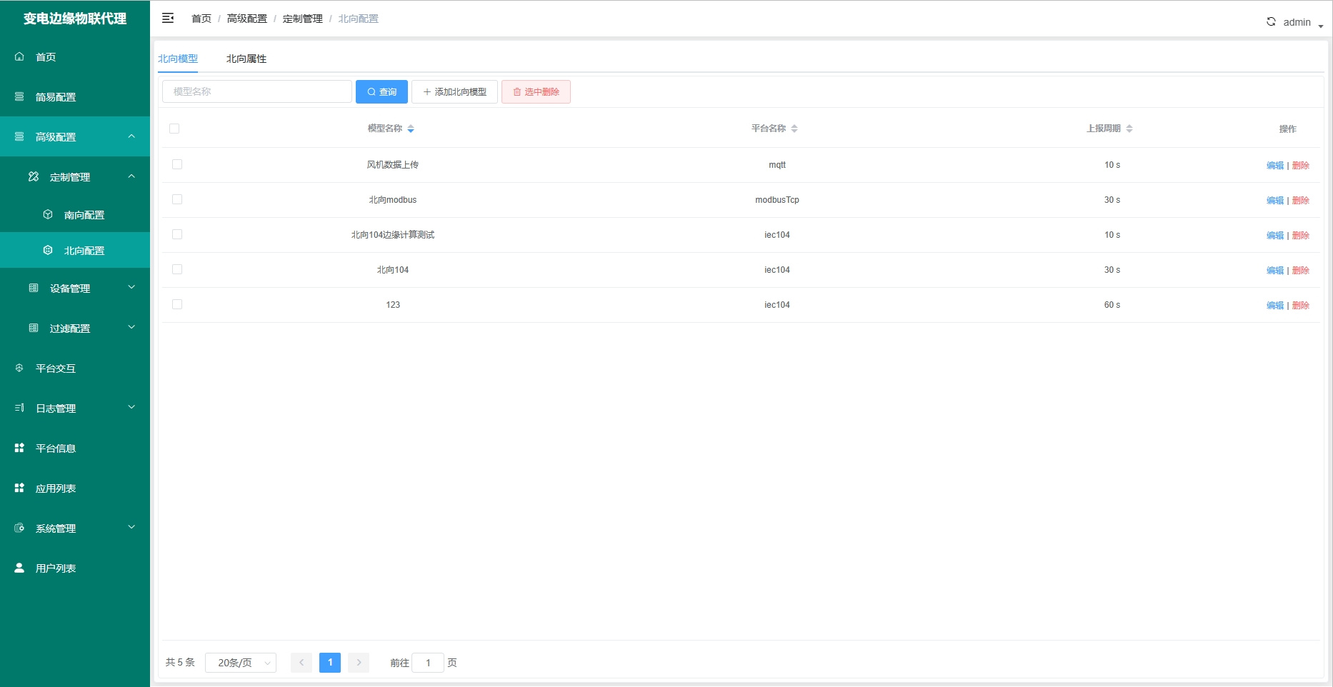The width and height of the screenshot is (1333, 687).
Task: Tick the checkbox for row 123
Action: pyautogui.click(x=177, y=304)
